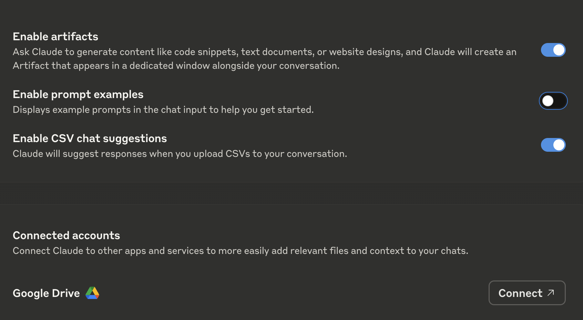Disable the CSV chat suggestions toggle
The image size is (583, 320).
[x=553, y=145]
